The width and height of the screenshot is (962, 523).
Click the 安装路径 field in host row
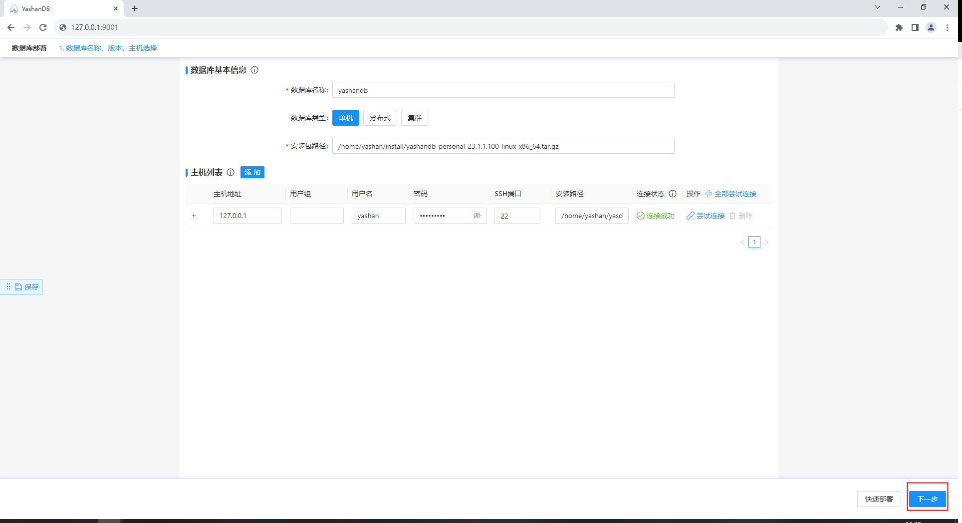point(592,216)
